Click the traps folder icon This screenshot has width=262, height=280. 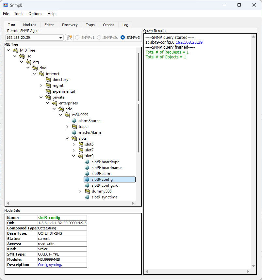tap(74, 127)
